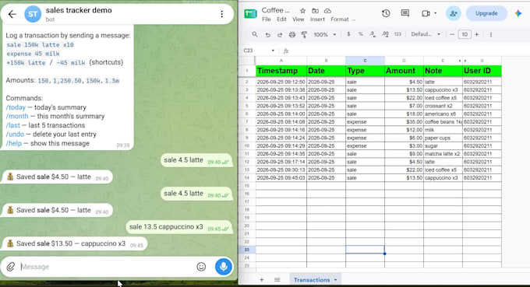The height and width of the screenshot is (287, 530).
Task: Open the video call options arrow
Action: [436, 13]
